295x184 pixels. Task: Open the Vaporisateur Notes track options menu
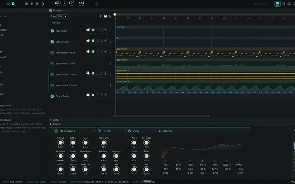click(110, 53)
